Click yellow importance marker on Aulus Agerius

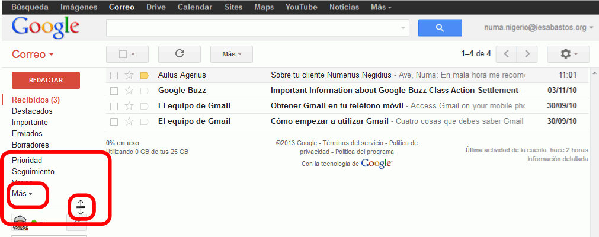coord(145,75)
